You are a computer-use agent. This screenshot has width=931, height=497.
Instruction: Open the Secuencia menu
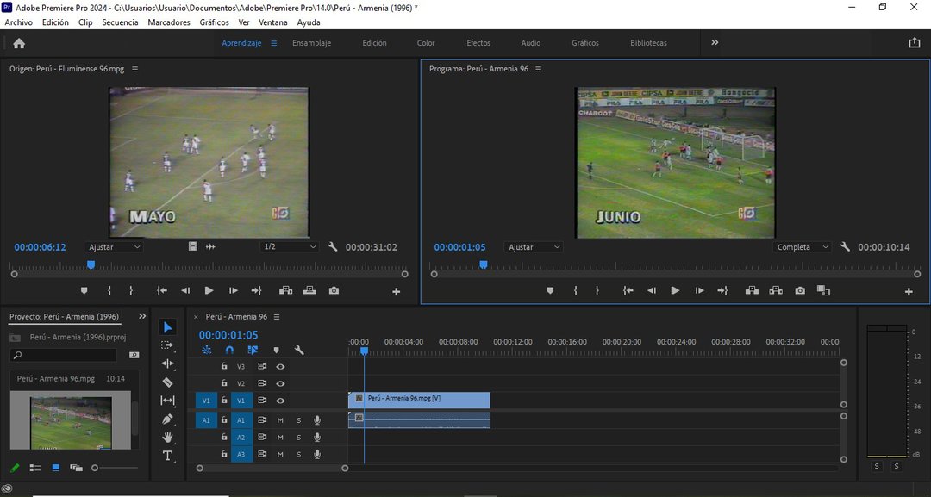click(120, 22)
